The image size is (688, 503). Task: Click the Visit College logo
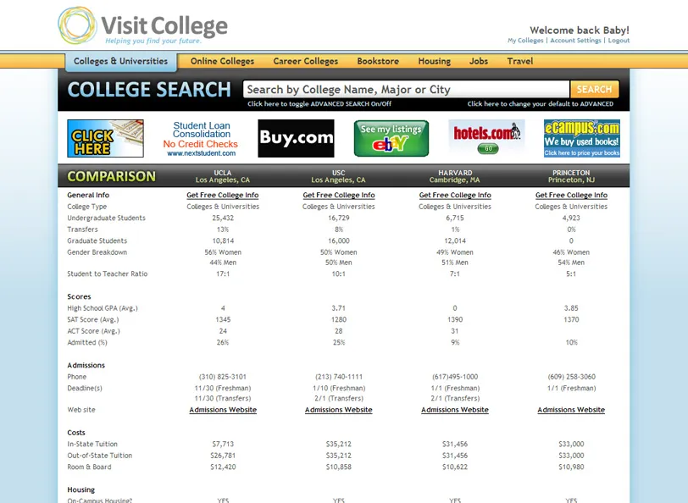(x=143, y=26)
